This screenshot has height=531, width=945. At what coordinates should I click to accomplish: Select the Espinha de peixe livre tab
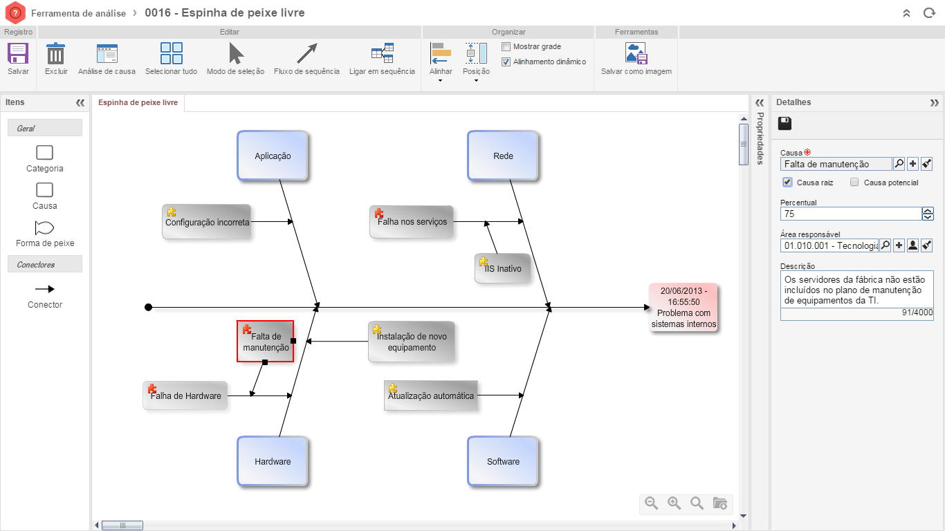[x=138, y=102]
